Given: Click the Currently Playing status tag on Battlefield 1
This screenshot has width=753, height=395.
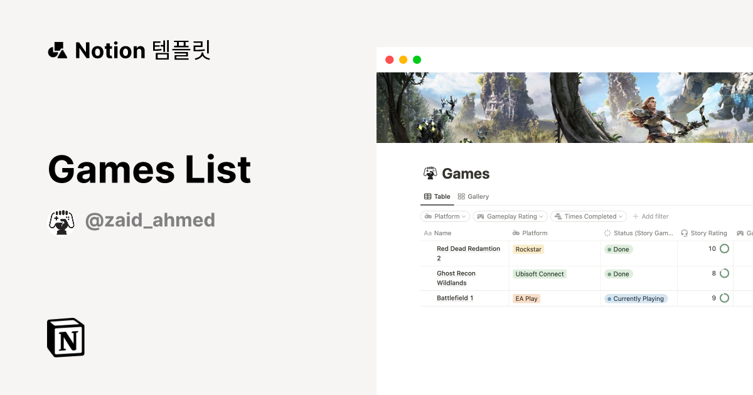Looking at the screenshot, I should click(x=636, y=298).
